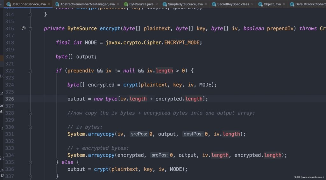
Task: Click line number 331 in the gutter
Action: point(10,134)
